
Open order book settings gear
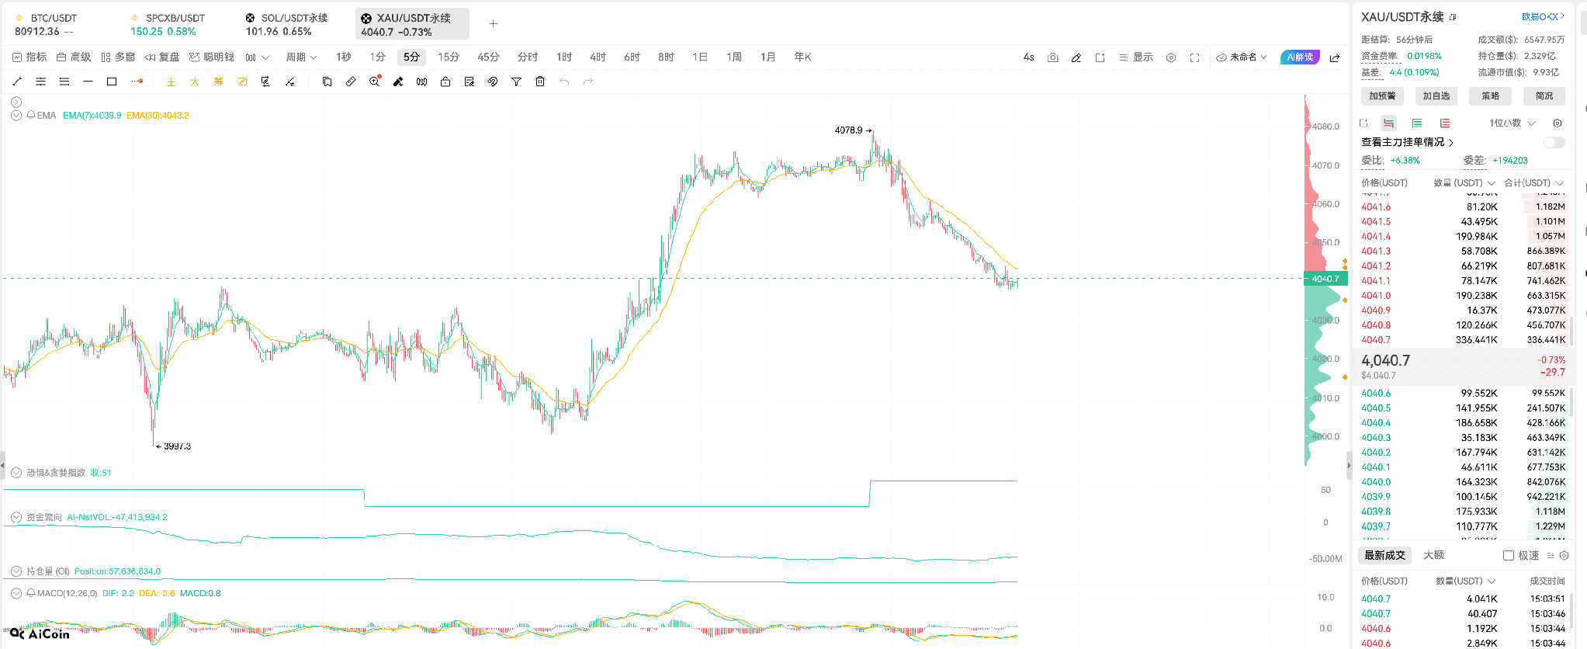[1558, 123]
